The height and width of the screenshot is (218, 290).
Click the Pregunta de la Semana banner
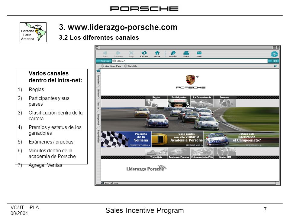(x=126, y=139)
